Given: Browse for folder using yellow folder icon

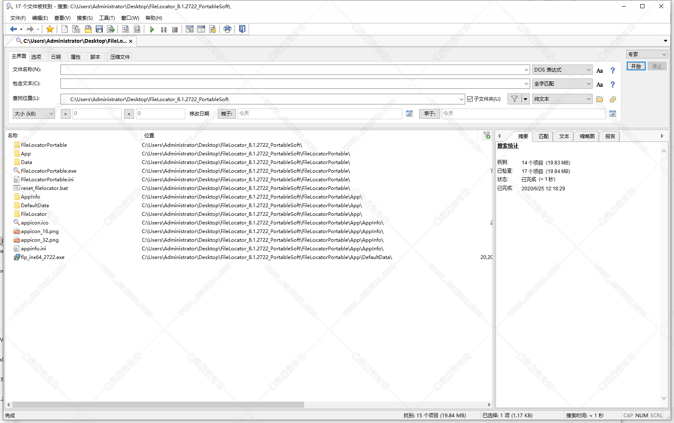Looking at the screenshot, I should point(600,99).
